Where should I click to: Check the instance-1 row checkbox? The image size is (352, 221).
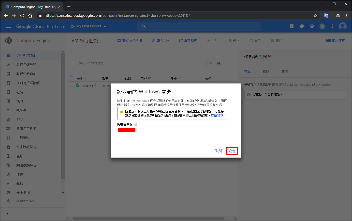pyautogui.click(x=71, y=85)
